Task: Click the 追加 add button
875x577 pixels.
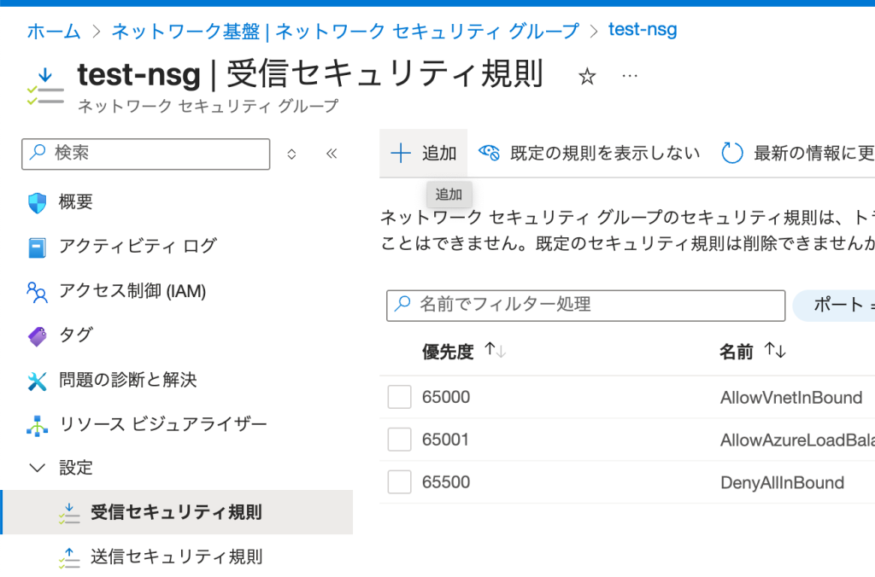Action: (x=424, y=154)
